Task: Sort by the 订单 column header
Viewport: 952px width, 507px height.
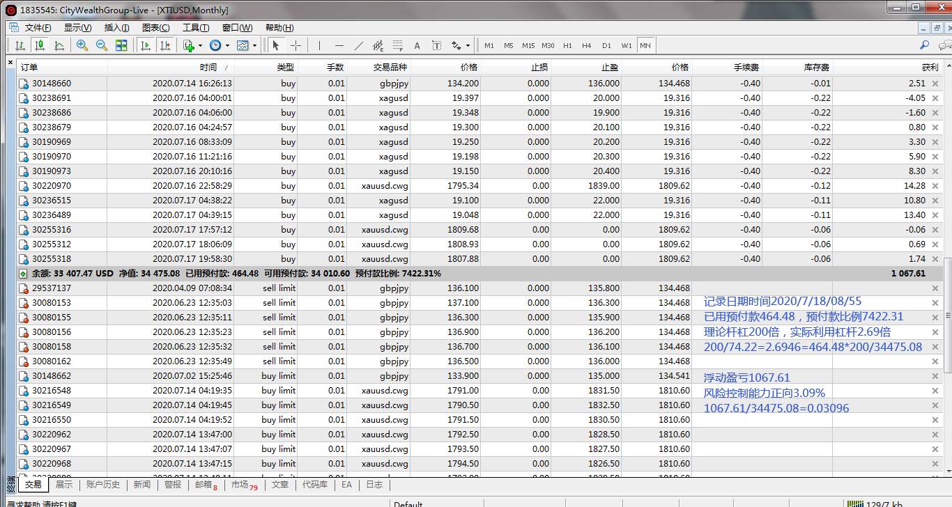Action: [x=61, y=68]
